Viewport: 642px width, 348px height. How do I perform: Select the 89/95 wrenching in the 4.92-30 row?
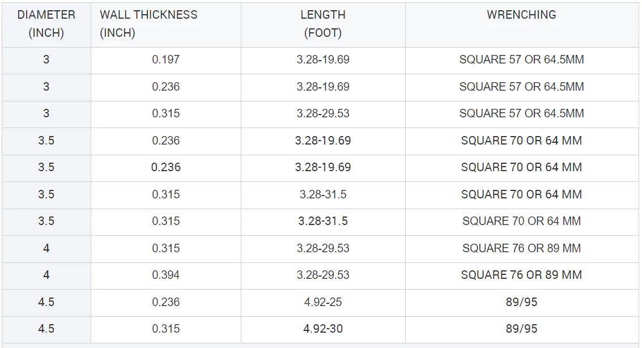(521, 329)
